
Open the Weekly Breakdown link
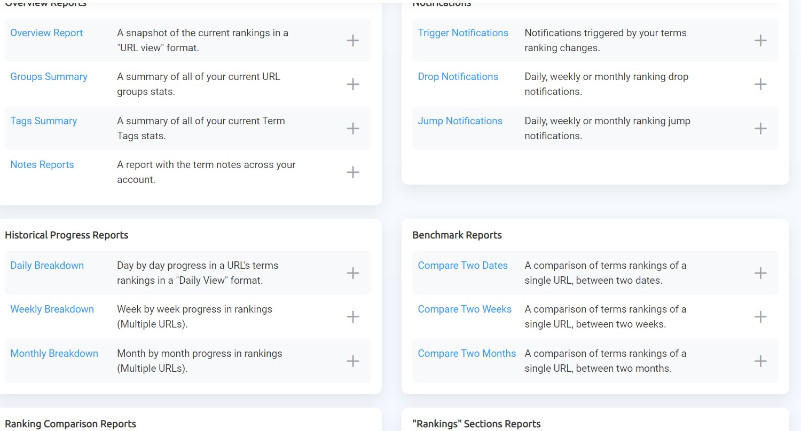click(52, 309)
